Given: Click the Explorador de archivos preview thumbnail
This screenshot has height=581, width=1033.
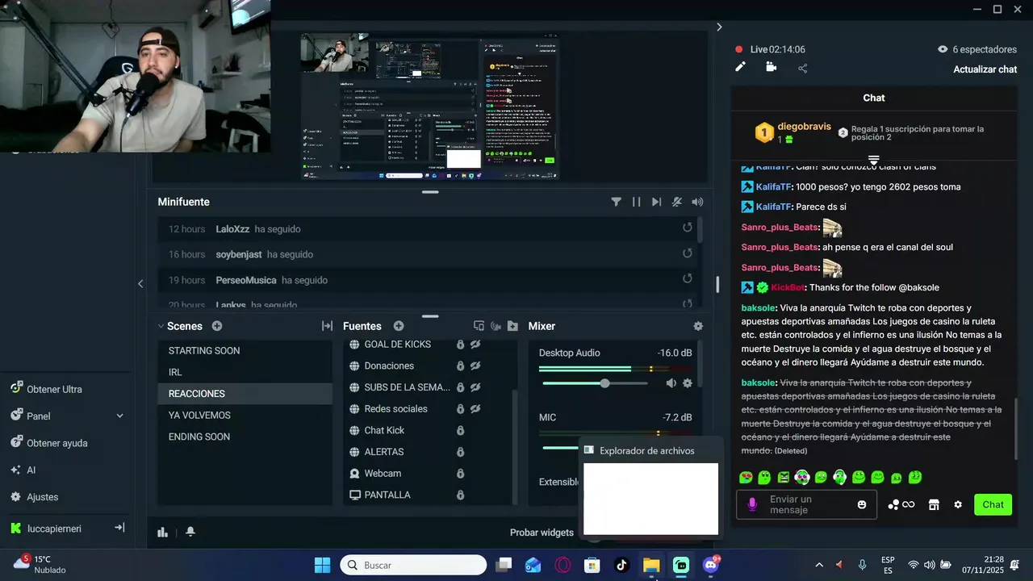Looking at the screenshot, I should point(650,499).
